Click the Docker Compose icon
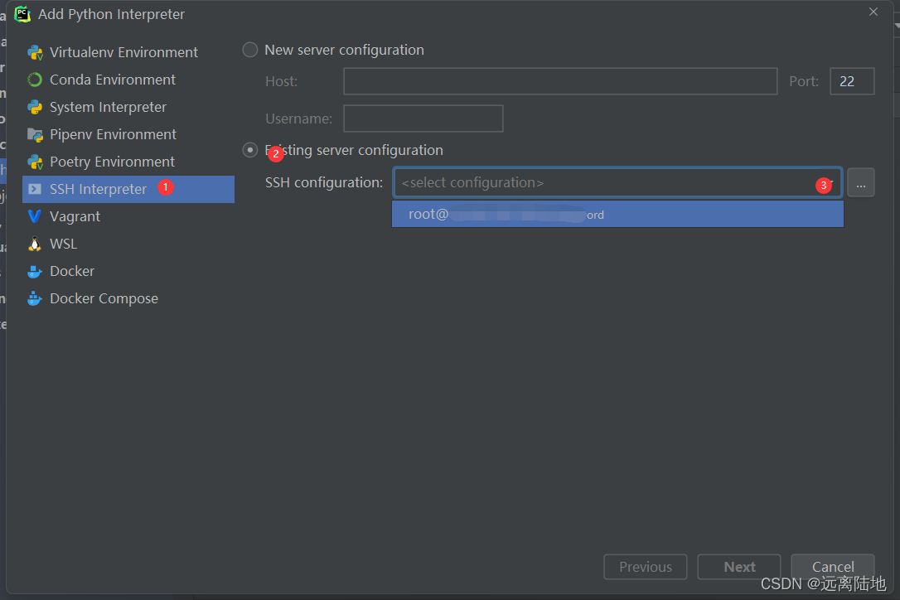 (x=35, y=298)
